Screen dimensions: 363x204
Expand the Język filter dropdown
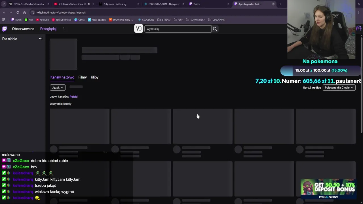coord(58,88)
